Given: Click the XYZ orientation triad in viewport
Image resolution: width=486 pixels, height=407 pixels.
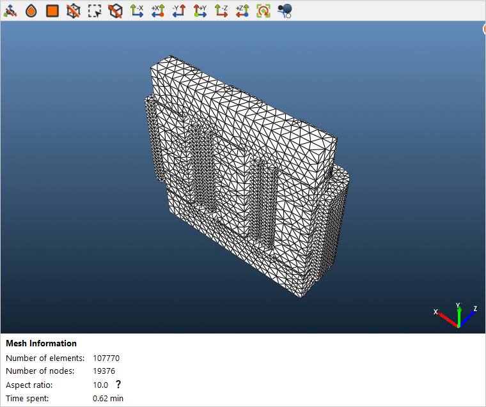Looking at the screenshot, I should click(456, 315).
